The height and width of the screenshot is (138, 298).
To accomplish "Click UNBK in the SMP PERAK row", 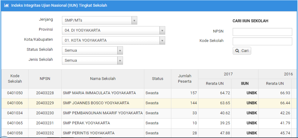I will click(x=252, y=123).
